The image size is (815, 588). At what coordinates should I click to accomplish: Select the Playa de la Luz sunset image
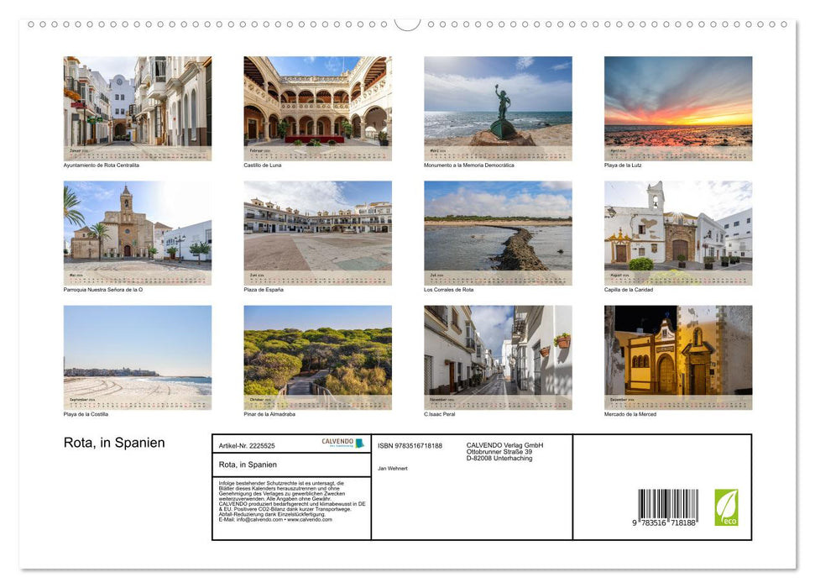[x=679, y=105]
